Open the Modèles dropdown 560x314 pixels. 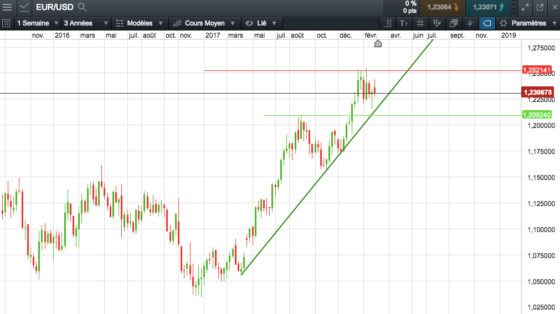(139, 23)
